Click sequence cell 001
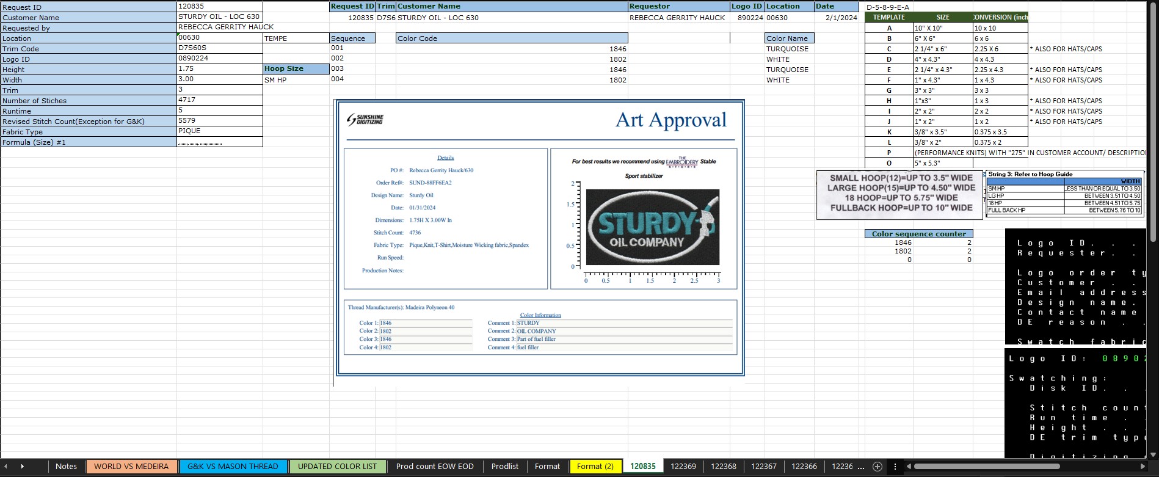 click(352, 48)
